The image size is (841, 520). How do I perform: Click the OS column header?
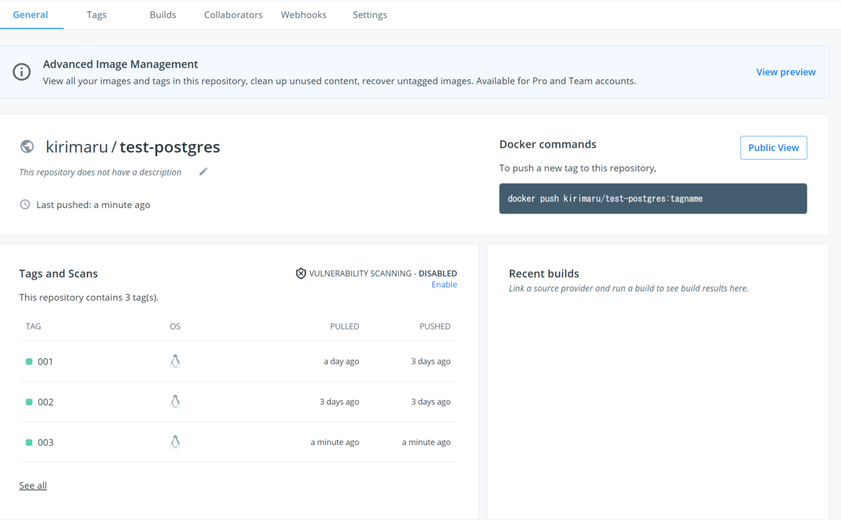tap(175, 326)
